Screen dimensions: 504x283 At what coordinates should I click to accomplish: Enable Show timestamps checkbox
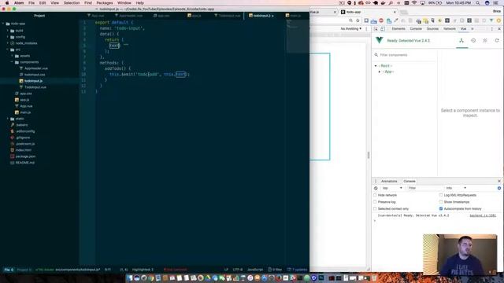click(441, 202)
